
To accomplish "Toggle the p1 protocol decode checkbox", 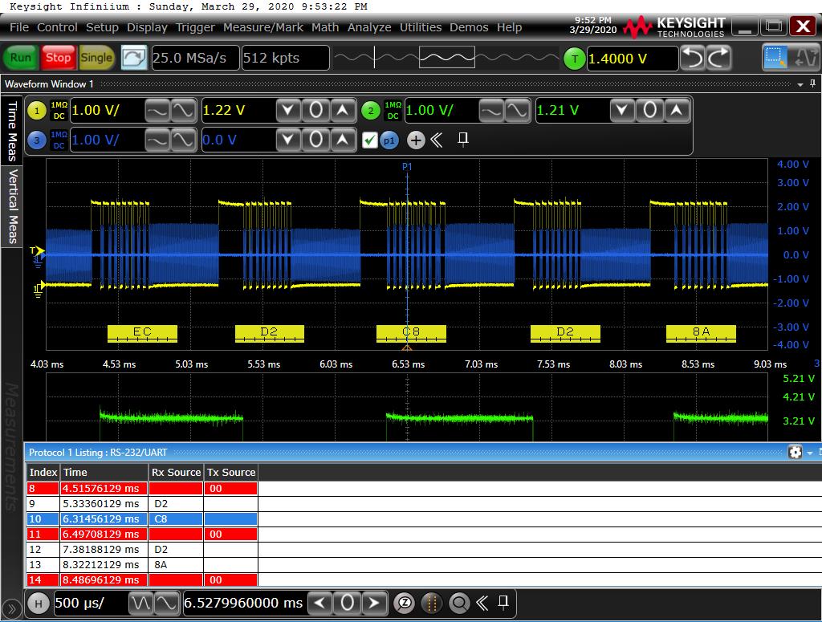I will click(x=369, y=140).
